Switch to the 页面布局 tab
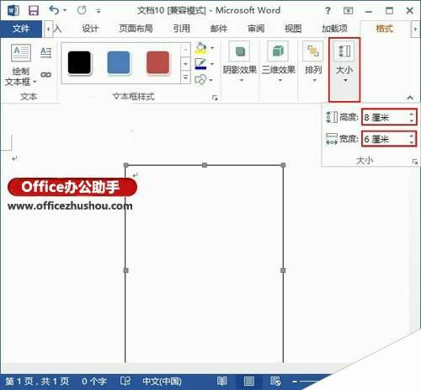This screenshot has width=421, height=390. (x=136, y=29)
